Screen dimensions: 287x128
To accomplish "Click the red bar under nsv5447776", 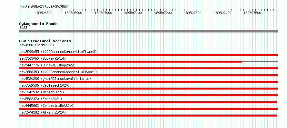I will (148, 68).
